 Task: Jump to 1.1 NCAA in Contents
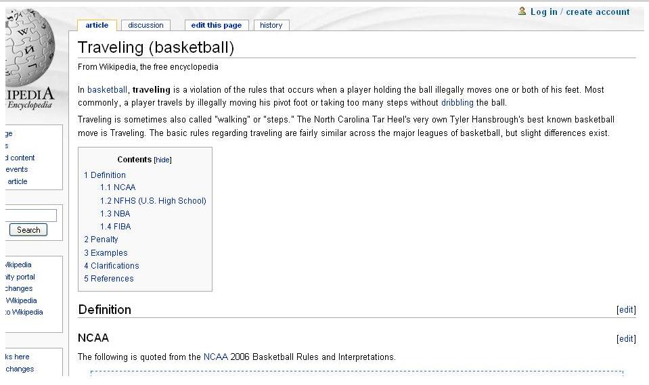point(118,187)
